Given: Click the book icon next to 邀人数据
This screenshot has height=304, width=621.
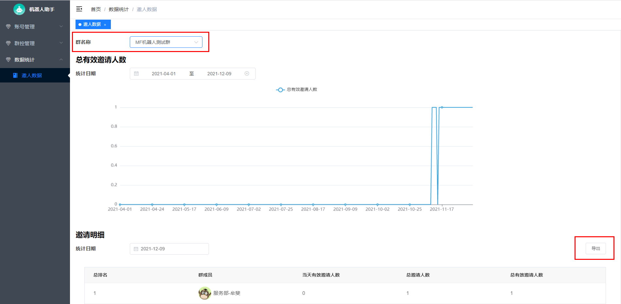Looking at the screenshot, I should (15, 75).
